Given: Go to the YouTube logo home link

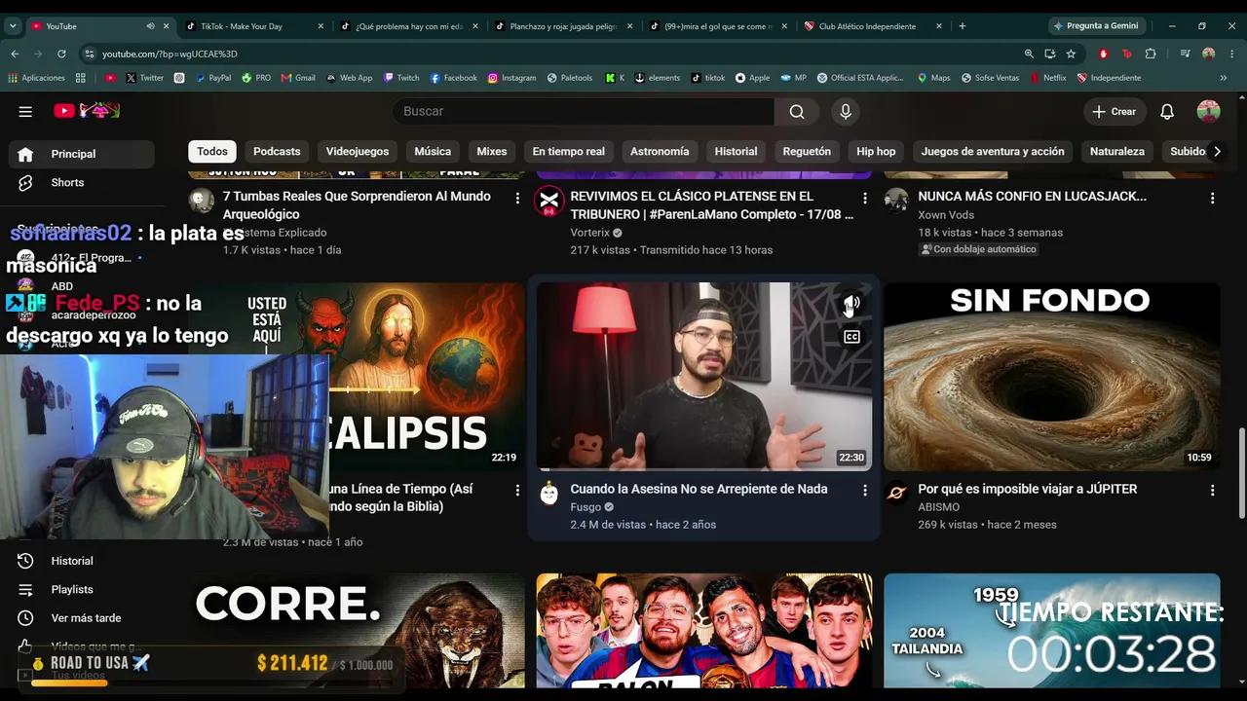Looking at the screenshot, I should (87, 111).
